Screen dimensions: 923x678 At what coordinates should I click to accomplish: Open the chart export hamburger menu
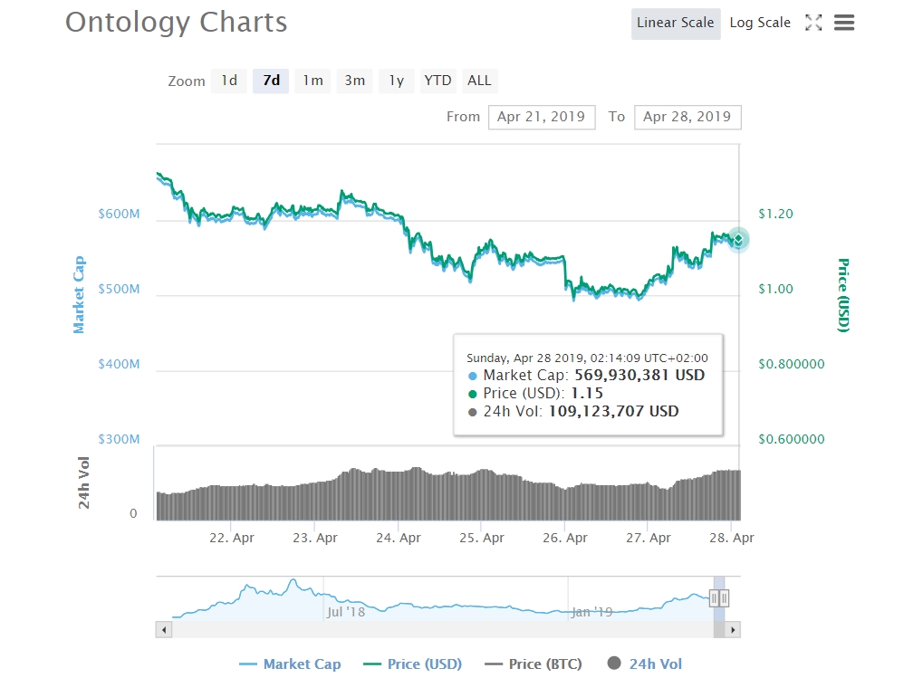843,22
